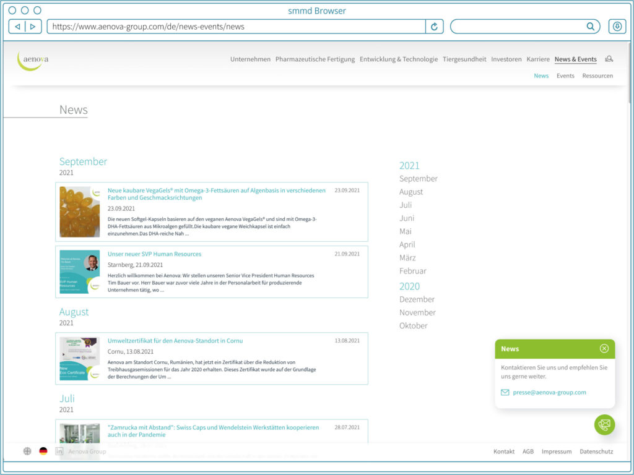Open the Kontakt footer link
Viewport: 634px width, 475px height.
click(x=504, y=451)
